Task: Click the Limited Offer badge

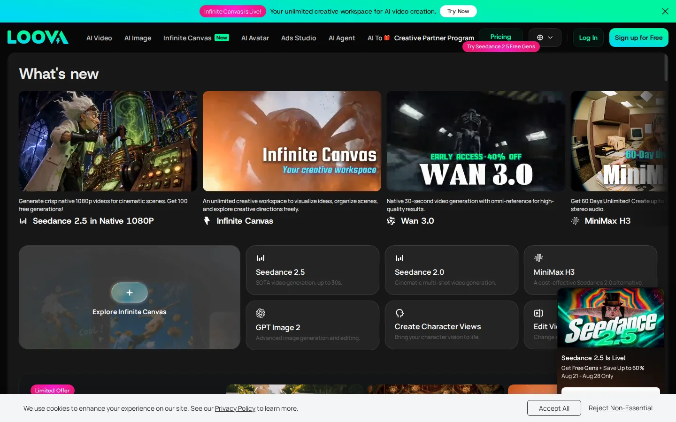Action: click(52, 390)
